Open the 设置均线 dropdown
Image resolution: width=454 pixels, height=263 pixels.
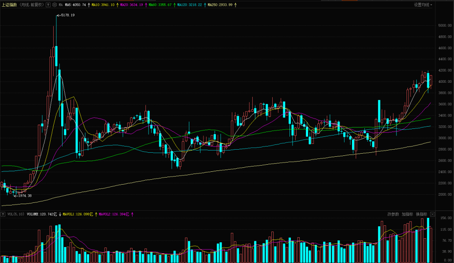(423, 5)
